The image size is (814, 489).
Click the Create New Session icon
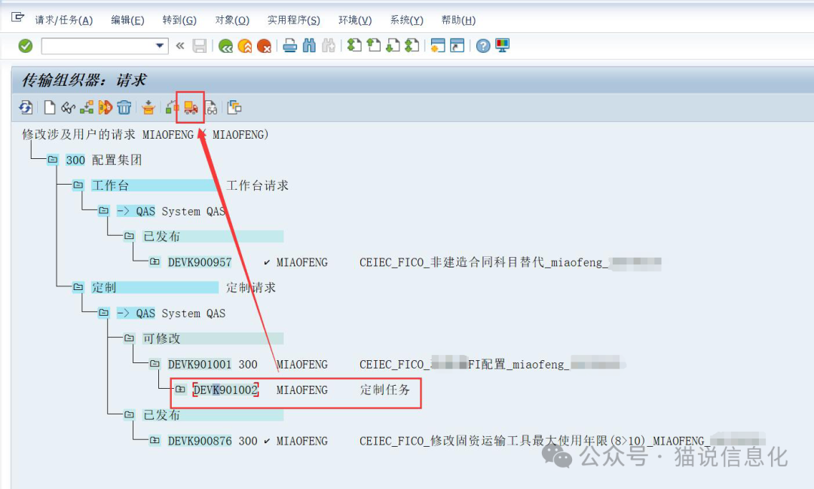[438, 46]
